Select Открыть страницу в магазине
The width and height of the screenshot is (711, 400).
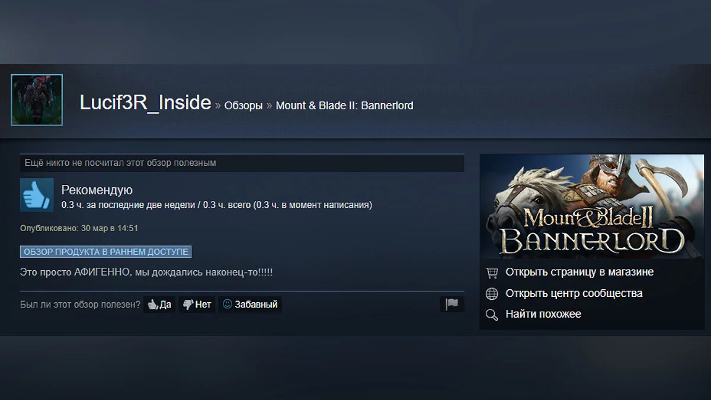(579, 272)
